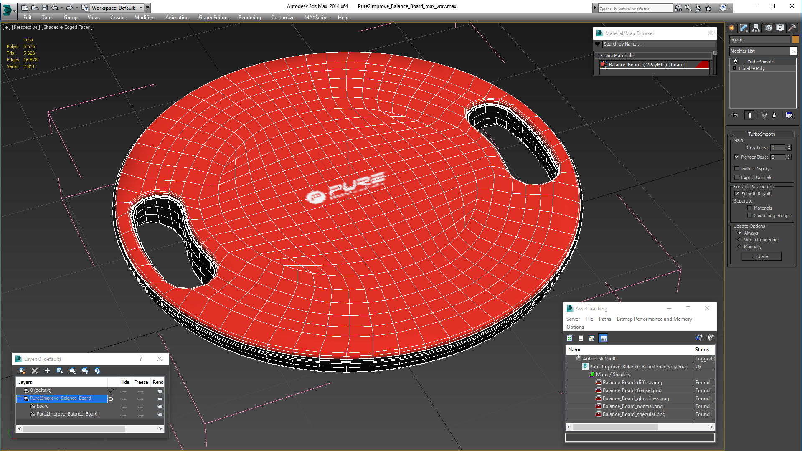
Task: Click Shaded + Edged Faces viewport label
Action: (67, 27)
